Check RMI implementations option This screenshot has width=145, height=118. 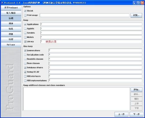tap(25, 81)
